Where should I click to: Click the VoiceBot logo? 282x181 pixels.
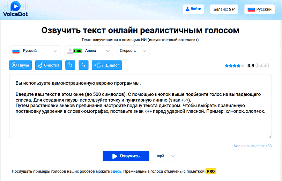point(15,9)
